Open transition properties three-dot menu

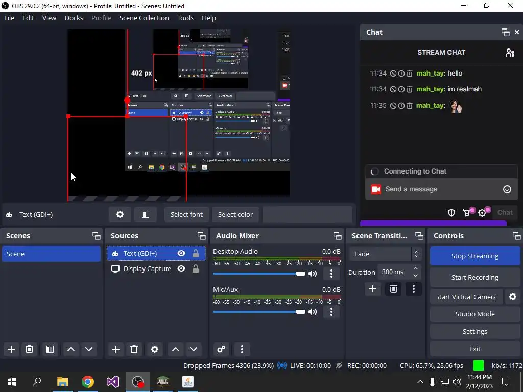(x=414, y=289)
